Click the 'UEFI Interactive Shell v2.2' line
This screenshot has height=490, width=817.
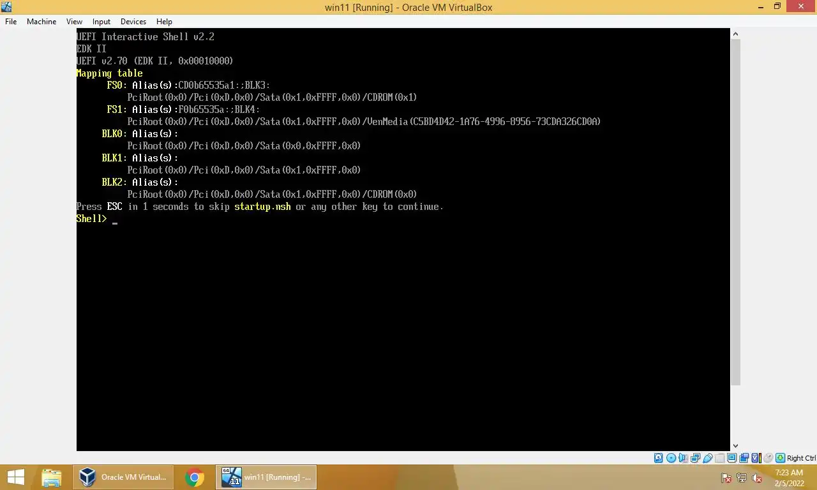coord(146,37)
